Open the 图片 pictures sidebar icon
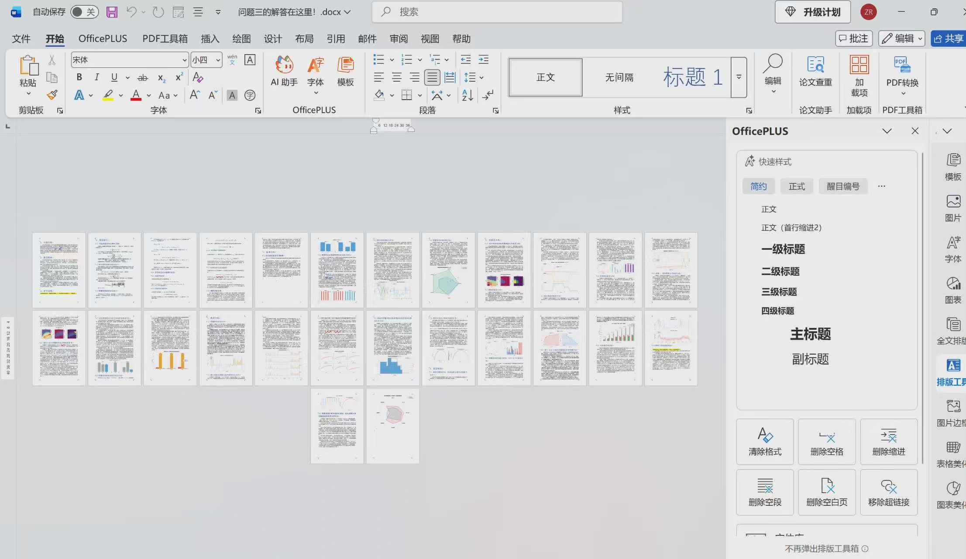The image size is (966, 559). (x=953, y=208)
